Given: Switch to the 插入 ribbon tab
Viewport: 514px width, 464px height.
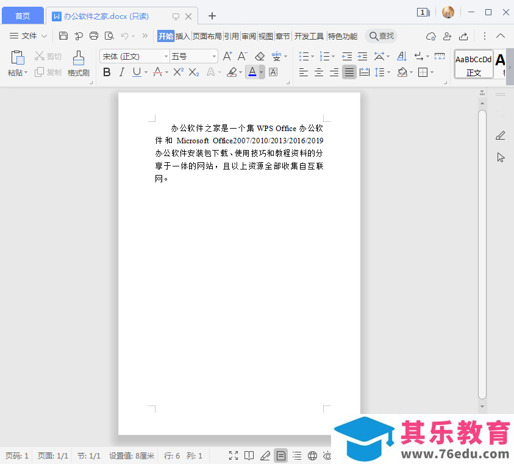Looking at the screenshot, I should point(183,36).
